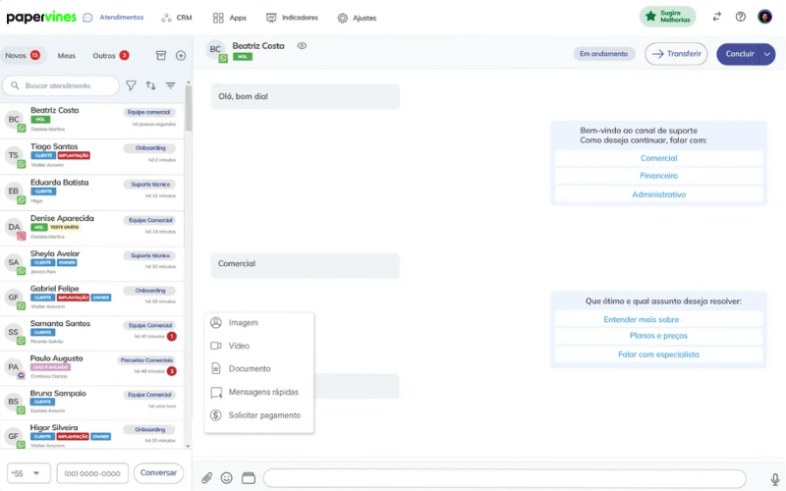Image resolution: width=786 pixels, height=491 pixels.
Task: Click the Instagram badge on Denise Aparecida avatar
Action: click(21, 236)
